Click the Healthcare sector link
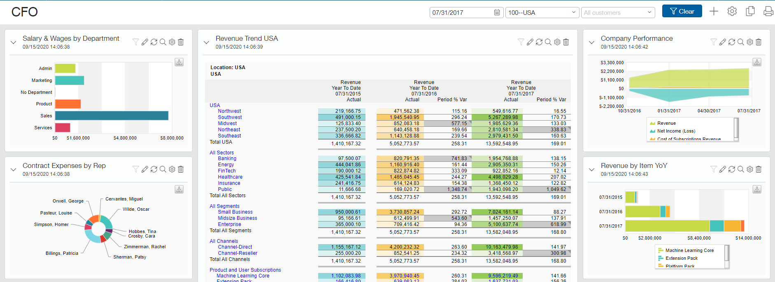The height and width of the screenshot is (282, 775). click(230, 177)
